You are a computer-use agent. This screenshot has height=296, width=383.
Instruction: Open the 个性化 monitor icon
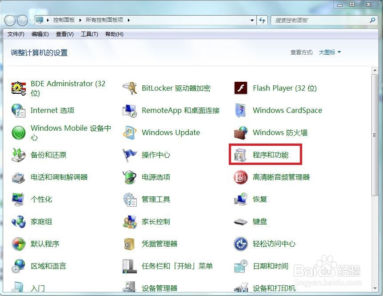[x=19, y=200]
